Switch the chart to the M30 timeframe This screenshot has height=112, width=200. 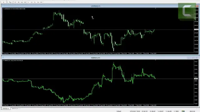point(25,2)
